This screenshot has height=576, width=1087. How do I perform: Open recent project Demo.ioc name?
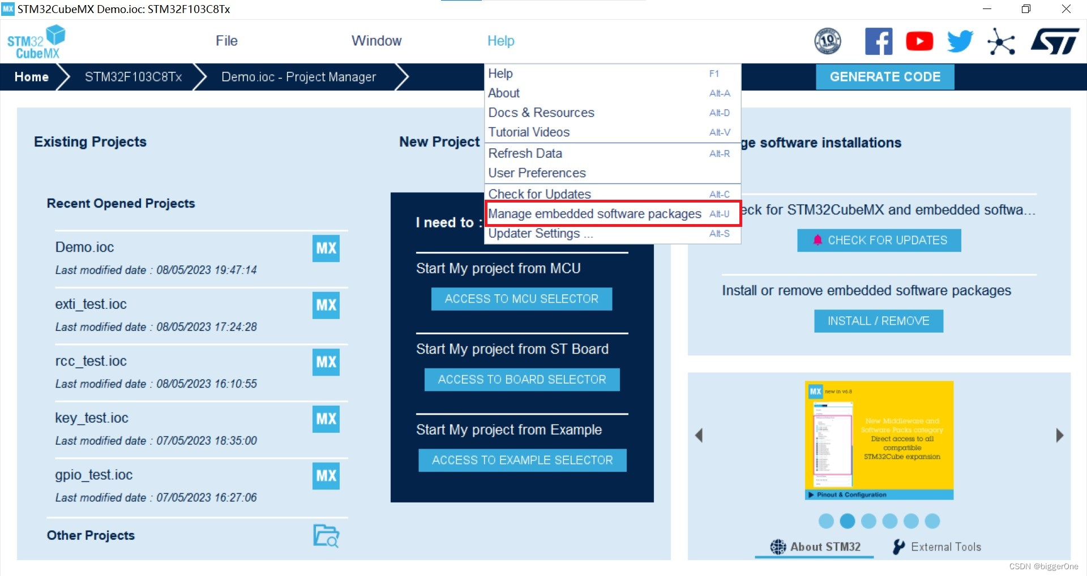(84, 247)
